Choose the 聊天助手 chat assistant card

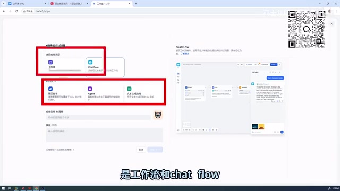pos(65,93)
